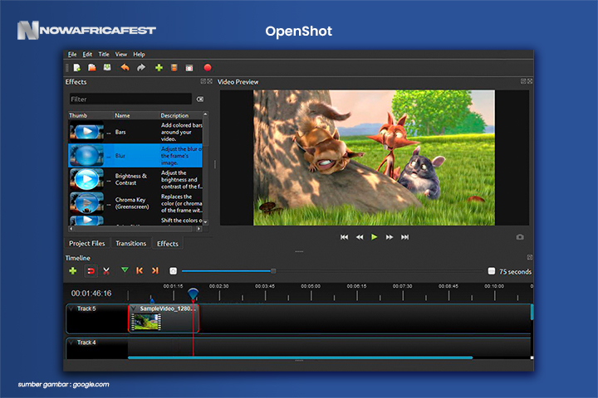Select the Effects tab
The height and width of the screenshot is (398, 598).
click(168, 244)
